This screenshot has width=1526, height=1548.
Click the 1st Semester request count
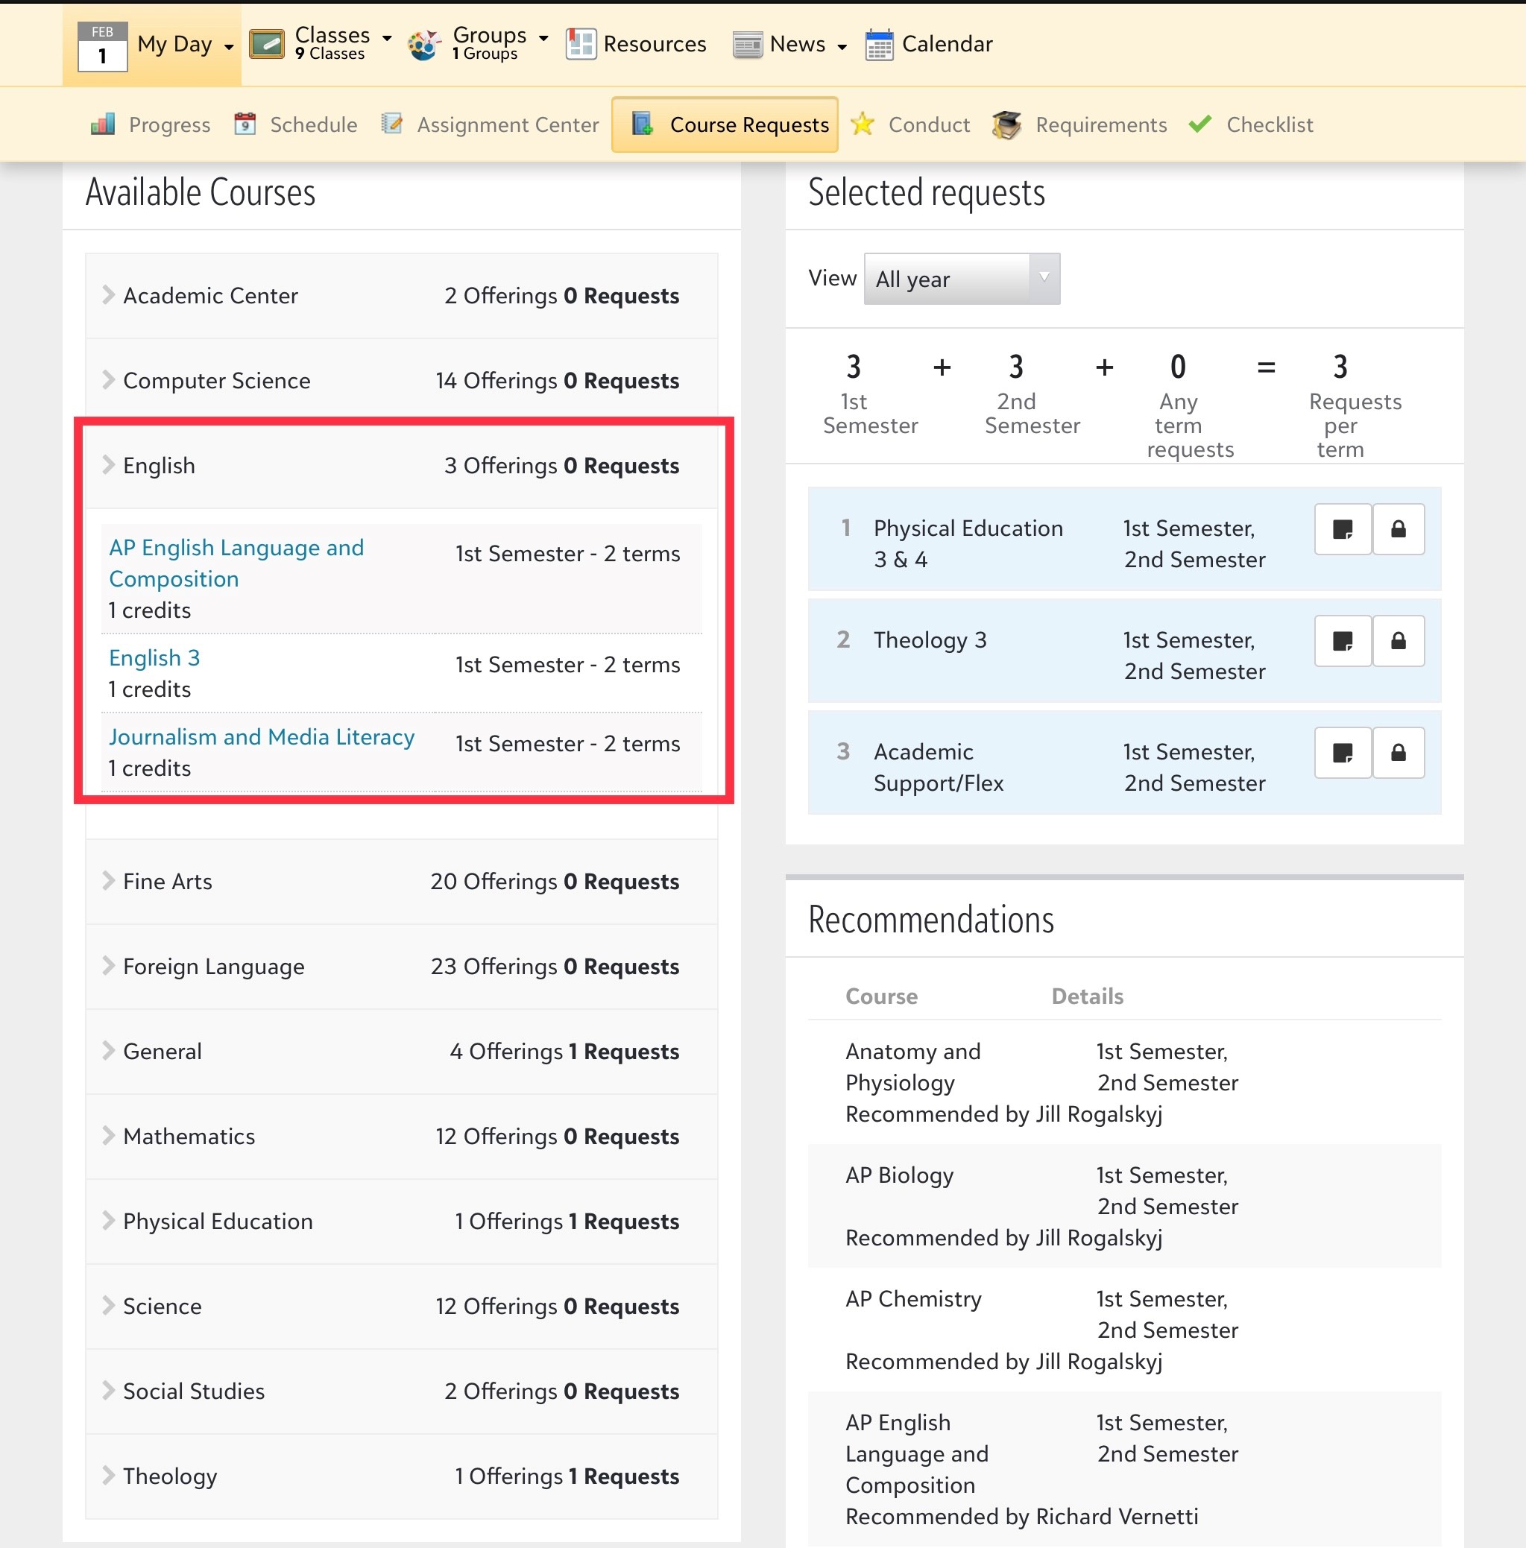pos(854,367)
